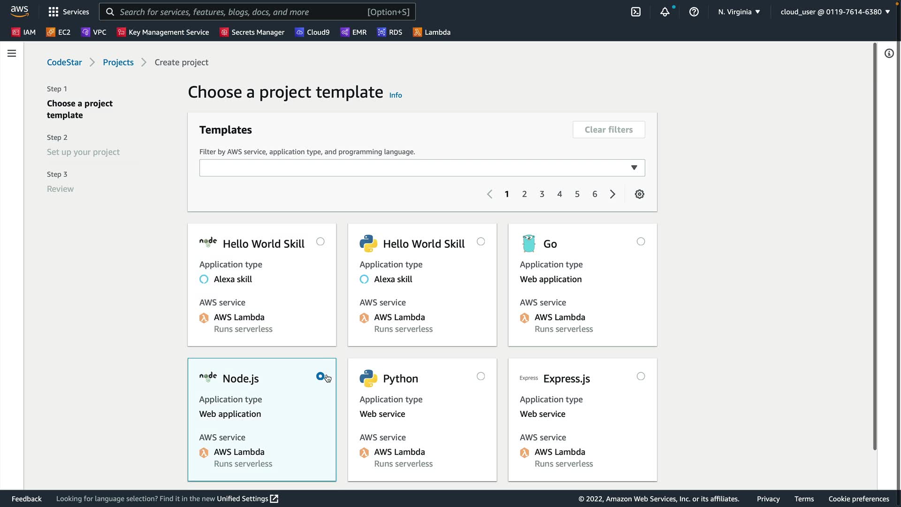Open the CloudShell terminal icon
Viewport: 901px width, 507px height.
tap(636, 12)
